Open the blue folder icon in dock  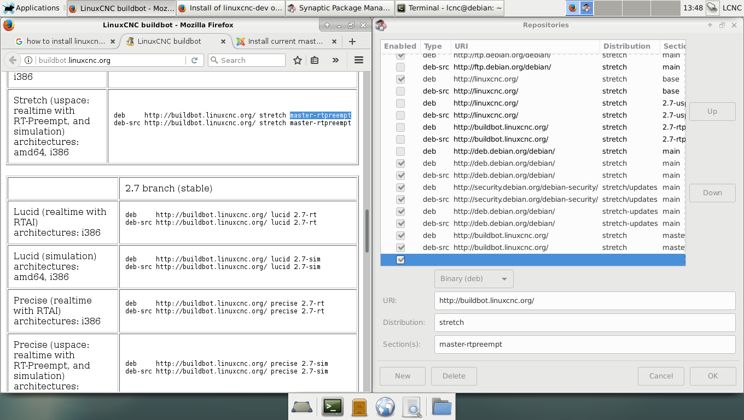coord(441,406)
